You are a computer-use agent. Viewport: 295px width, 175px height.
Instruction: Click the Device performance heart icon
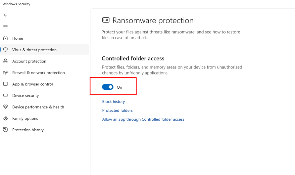tap(5, 107)
